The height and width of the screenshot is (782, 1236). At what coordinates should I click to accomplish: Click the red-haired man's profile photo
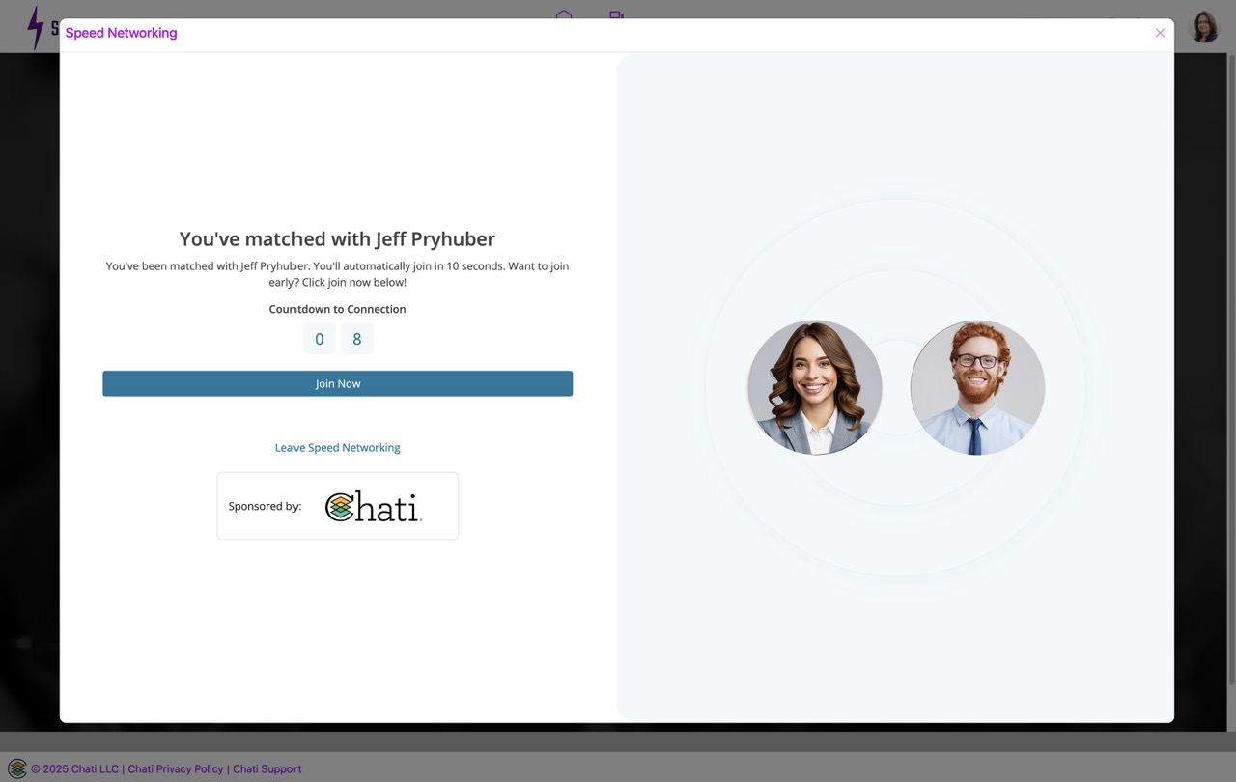coord(977,387)
